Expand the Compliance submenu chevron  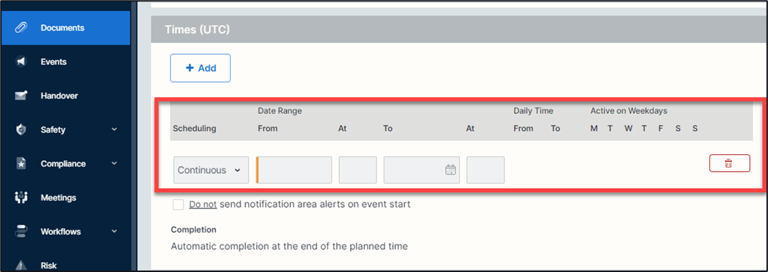tap(114, 163)
